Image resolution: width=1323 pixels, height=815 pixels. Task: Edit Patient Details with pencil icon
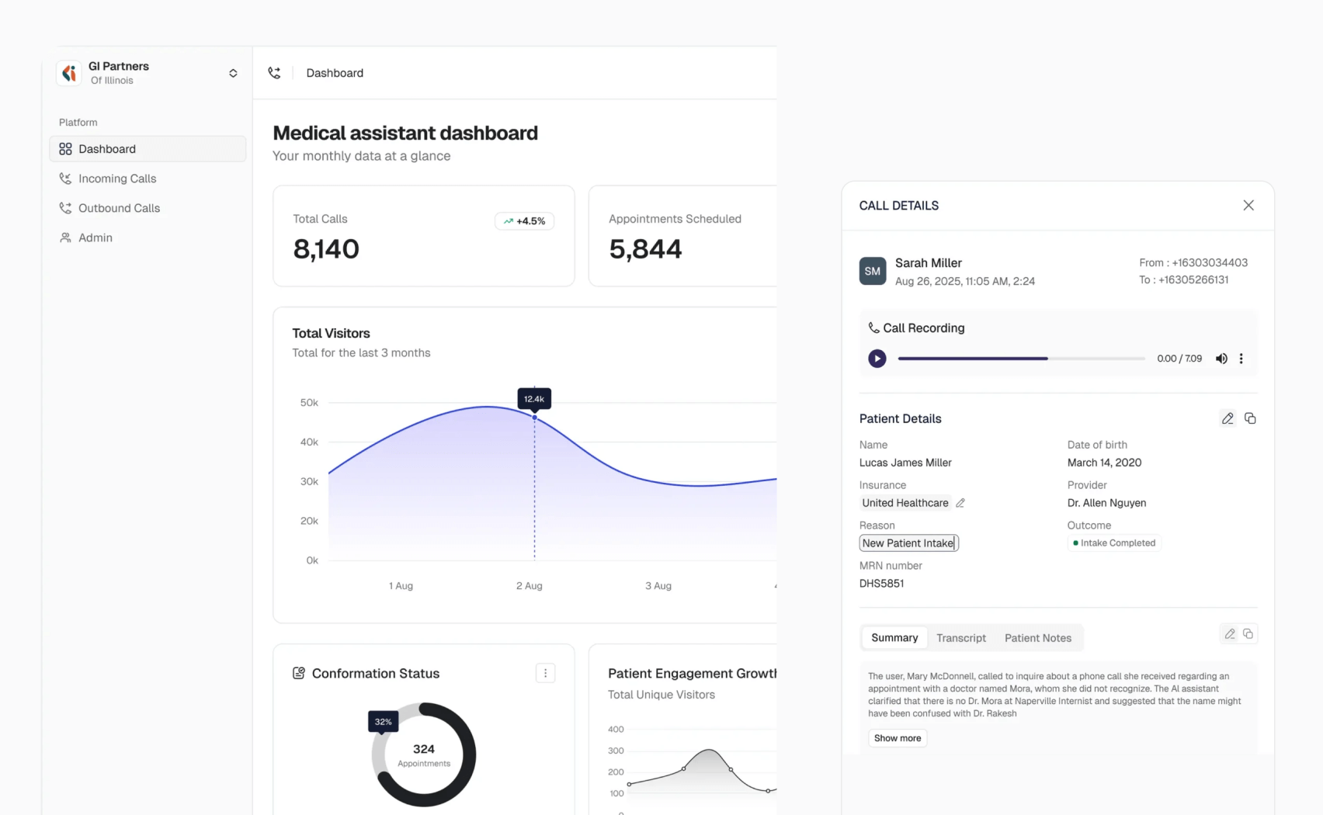(x=1227, y=418)
